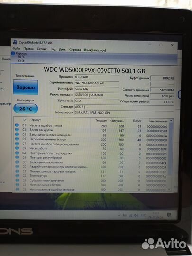Open the Справка menu

(75, 50)
